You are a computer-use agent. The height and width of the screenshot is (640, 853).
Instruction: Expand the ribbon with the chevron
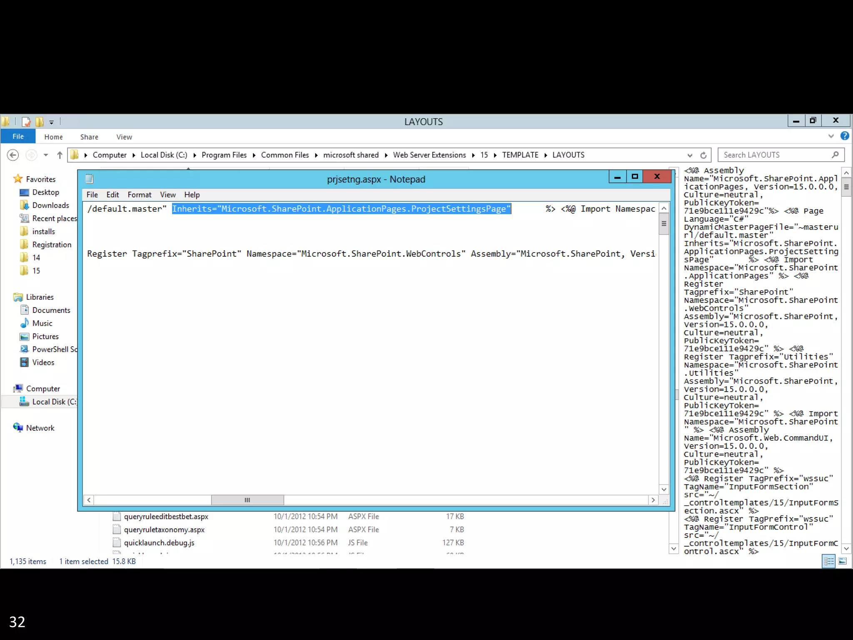pyautogui.click(x=831, y=136)
